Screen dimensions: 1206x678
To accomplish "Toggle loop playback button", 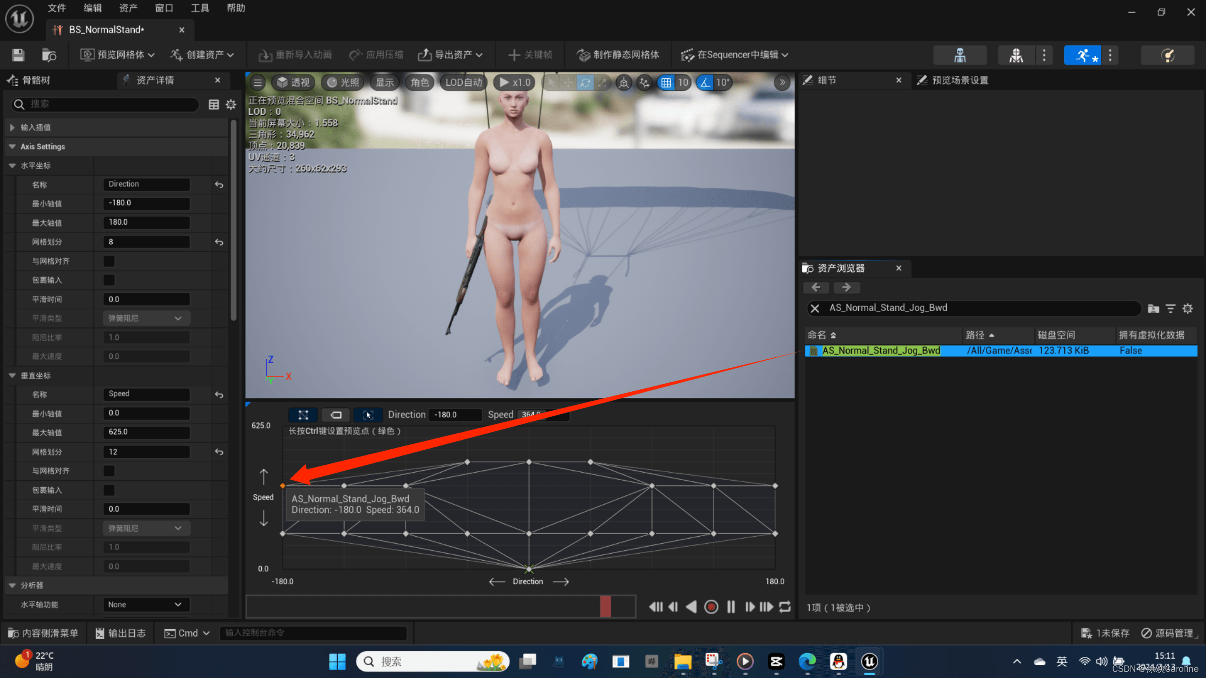I will (785, 607).
